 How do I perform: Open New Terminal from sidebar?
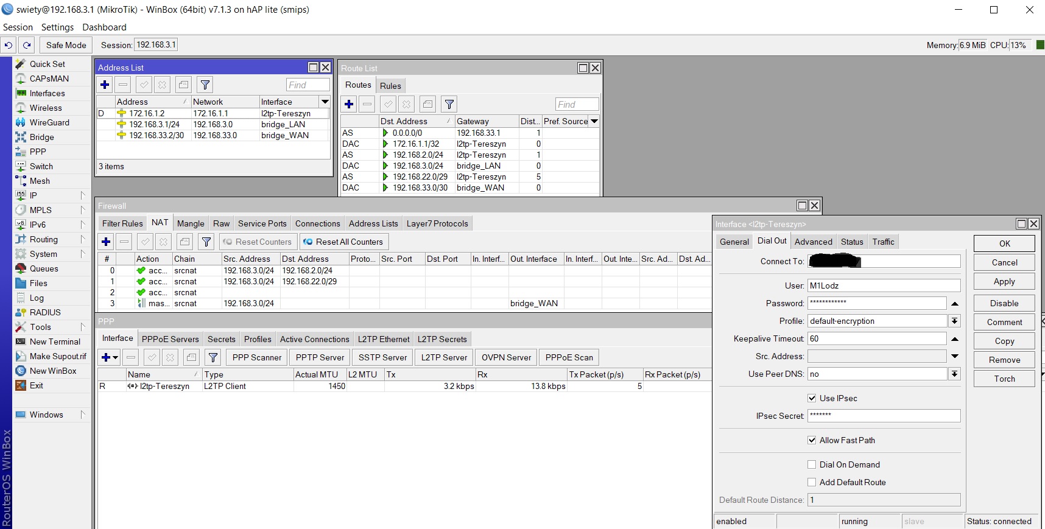click(55, 342)
